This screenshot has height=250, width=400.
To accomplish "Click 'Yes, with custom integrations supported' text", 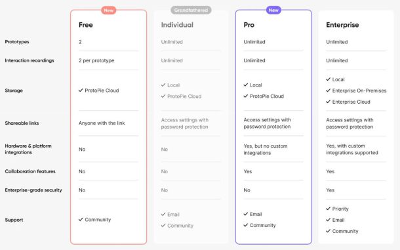I will click(x=351, y=149).
